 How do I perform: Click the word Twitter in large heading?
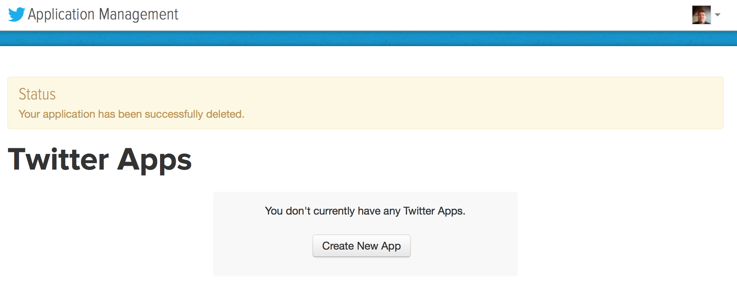tap(58, 159)
